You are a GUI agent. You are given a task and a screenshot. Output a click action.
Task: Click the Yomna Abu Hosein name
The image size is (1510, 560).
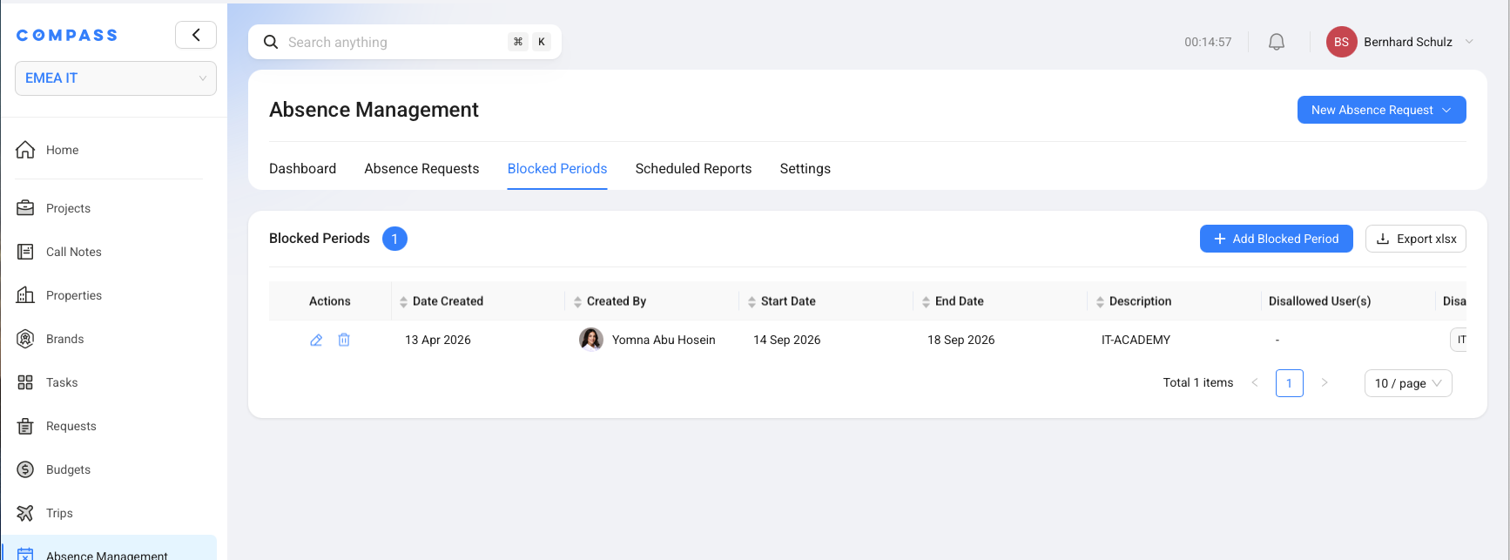pyautogui.click(x=664, y=340)
